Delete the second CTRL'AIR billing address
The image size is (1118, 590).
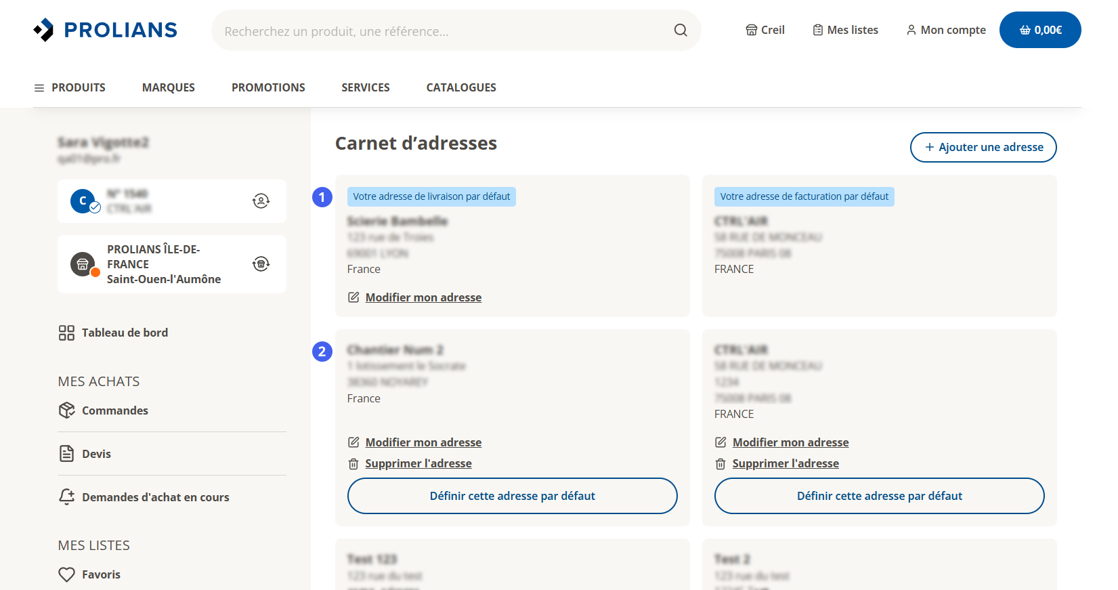pyautogui.click(x=786, y=463)
